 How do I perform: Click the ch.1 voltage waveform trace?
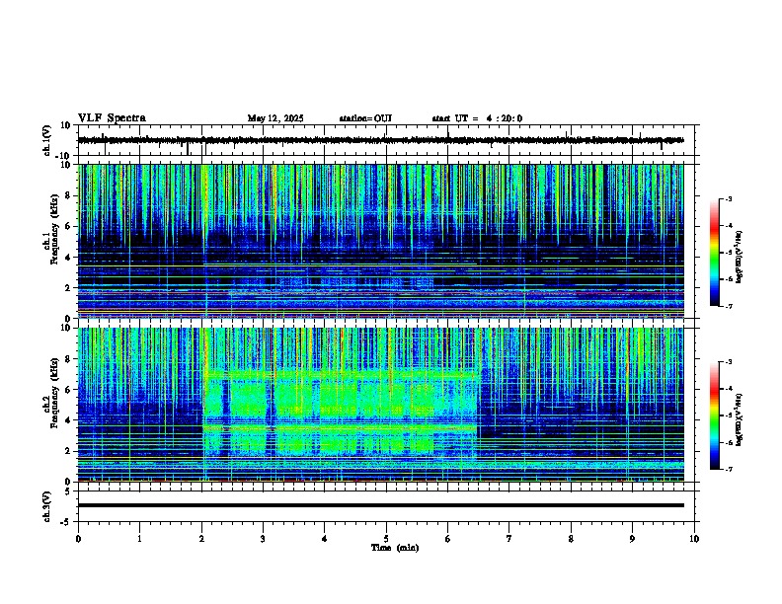(x=381, y=140)
